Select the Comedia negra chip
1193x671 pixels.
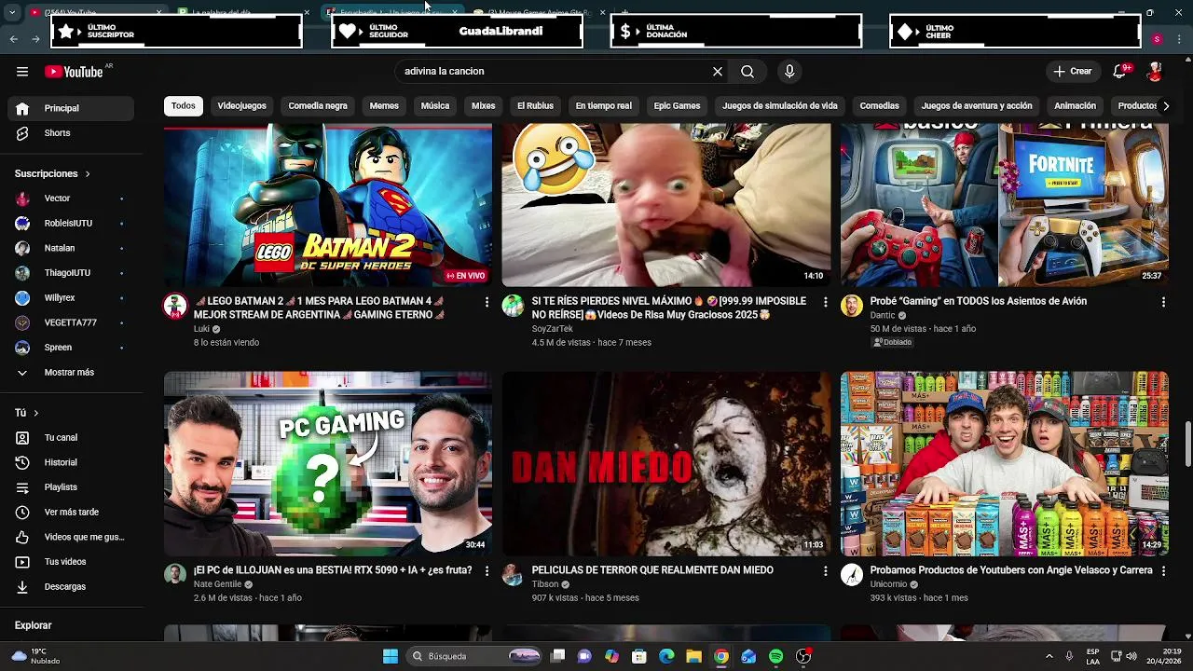tap(318, 106)
